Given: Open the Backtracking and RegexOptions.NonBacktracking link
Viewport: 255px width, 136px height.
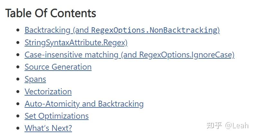Looking at the screenshot, I should 122,30.
